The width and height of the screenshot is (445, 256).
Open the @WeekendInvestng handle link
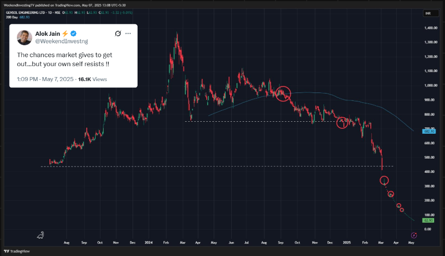click(62, 41)
